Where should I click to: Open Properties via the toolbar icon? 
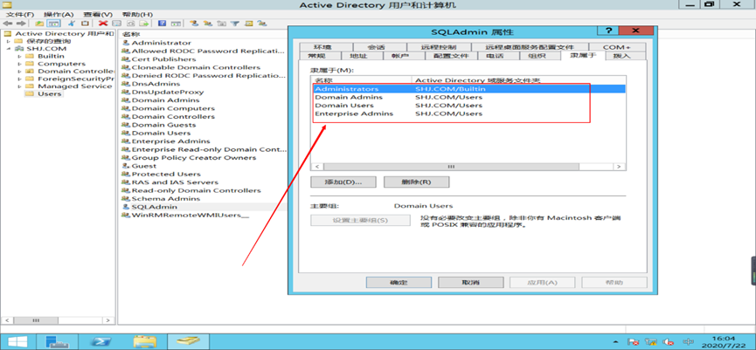coord(117,23)
